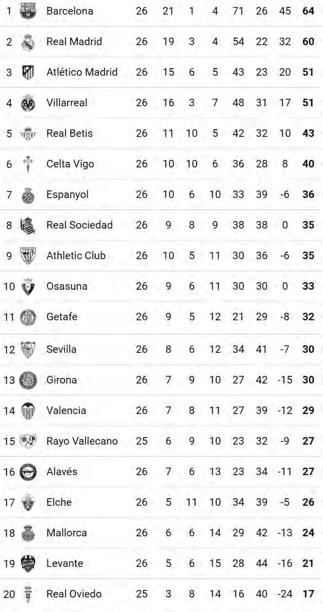The image size is (323, 612).
Task: Open the Girona team link
Action: (x=62, y=379)
